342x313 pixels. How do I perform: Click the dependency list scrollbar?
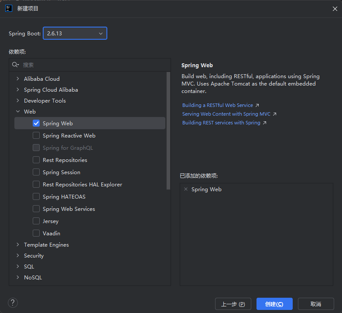pos(168,131)
